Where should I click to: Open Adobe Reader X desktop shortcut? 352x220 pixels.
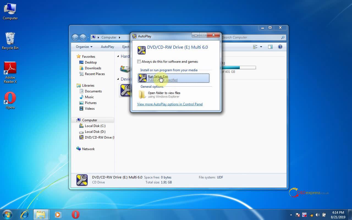tap(10, 72)
